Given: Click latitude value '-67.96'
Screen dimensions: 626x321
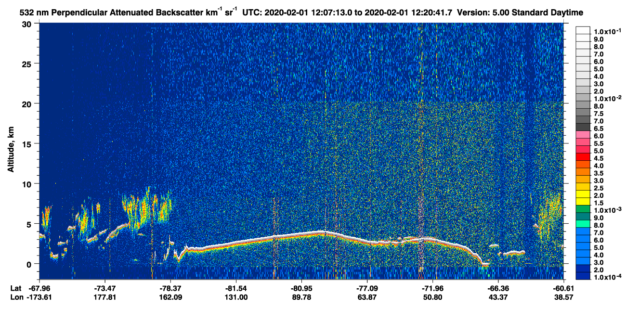Looking at the screenshot, I should tap(39, 288).
